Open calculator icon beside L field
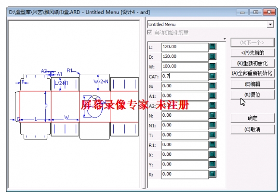Screen dimensions: 280x193 click(213, 47)
